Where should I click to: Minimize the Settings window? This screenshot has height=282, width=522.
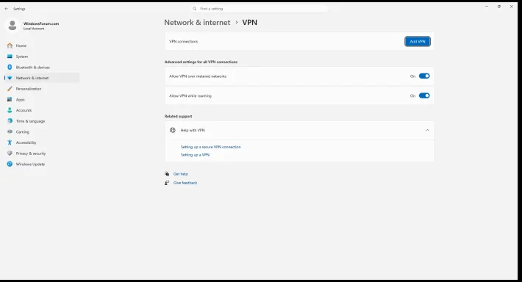487,7
